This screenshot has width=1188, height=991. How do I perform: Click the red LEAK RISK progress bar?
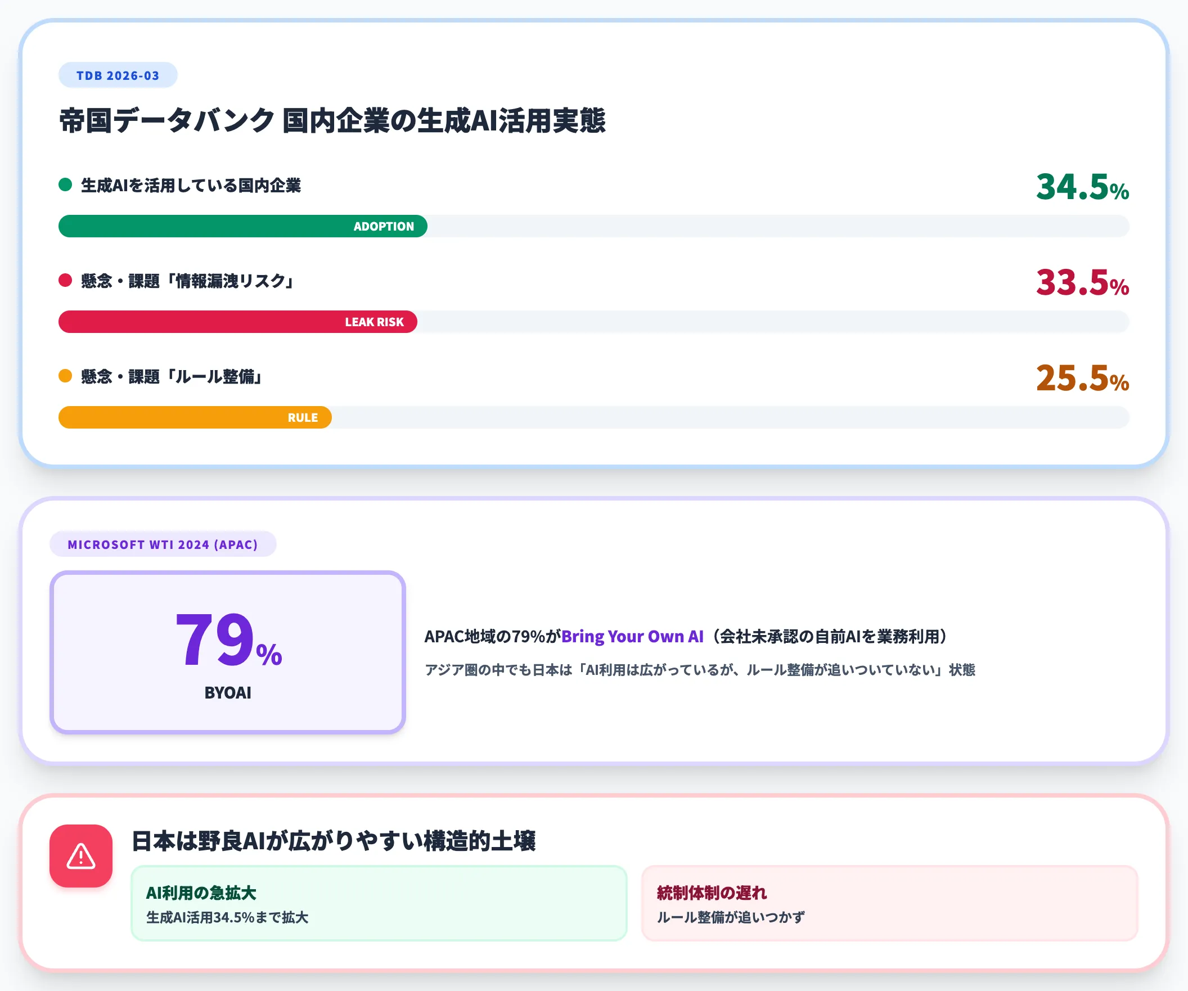237,322
